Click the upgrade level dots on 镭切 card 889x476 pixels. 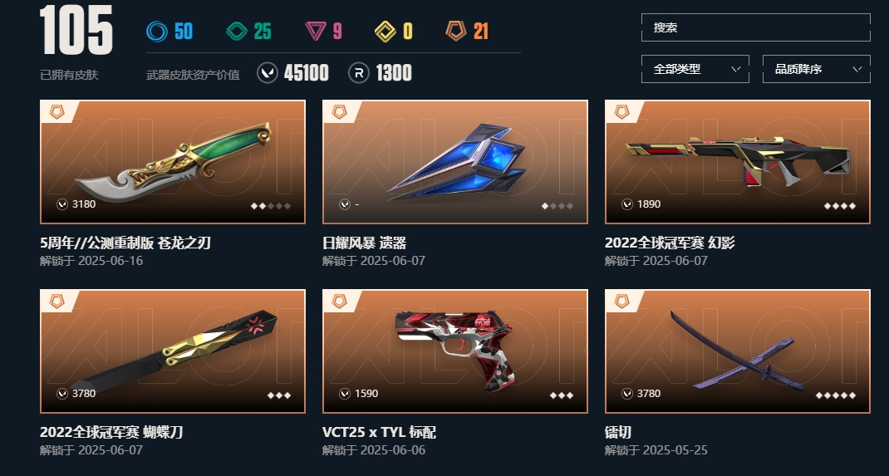point(836,395)
